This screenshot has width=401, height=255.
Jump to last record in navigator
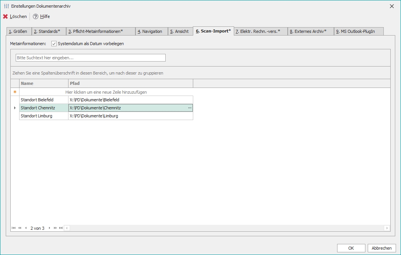click(61, 228)
